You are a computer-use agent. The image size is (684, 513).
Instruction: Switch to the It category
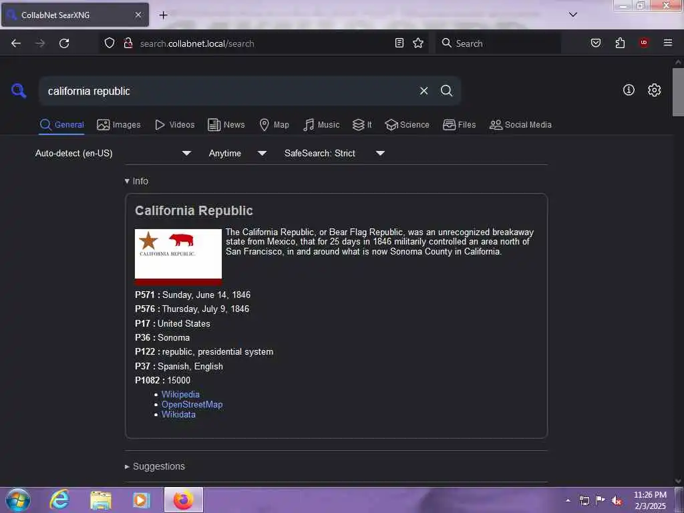coord(362,125)
